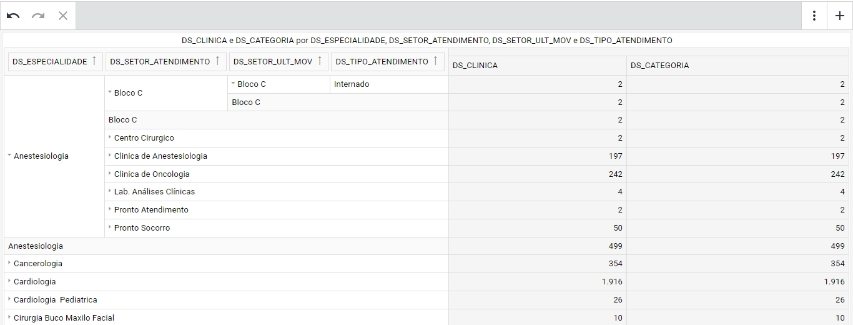Expand the Pronto Socorro row

coord(110,227)
